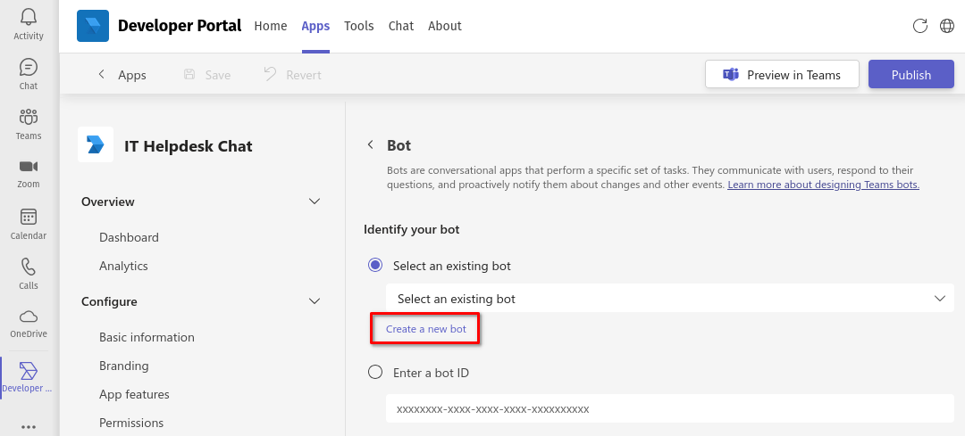Screen dimensions: 965x436
Task: Select the 'Enter a bot ID' radio button
Action: [x=374, y=372]
